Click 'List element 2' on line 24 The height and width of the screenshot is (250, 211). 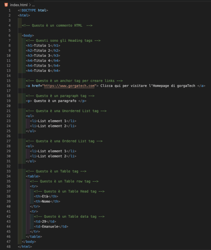[x=52, y=126]
